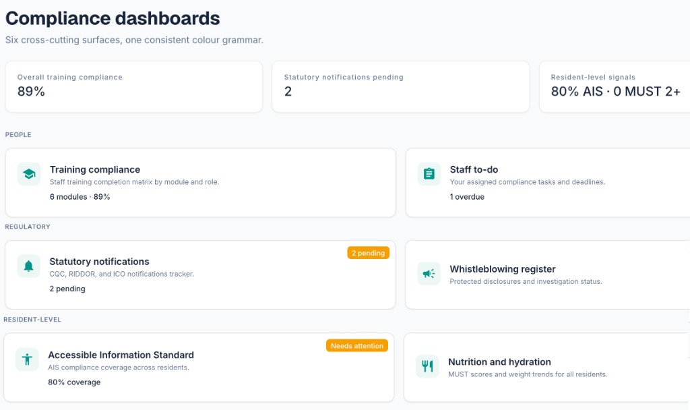Click the accessibility figure AIS icon
This screenshot has height=410, width=690.
[x=27, y=359]
